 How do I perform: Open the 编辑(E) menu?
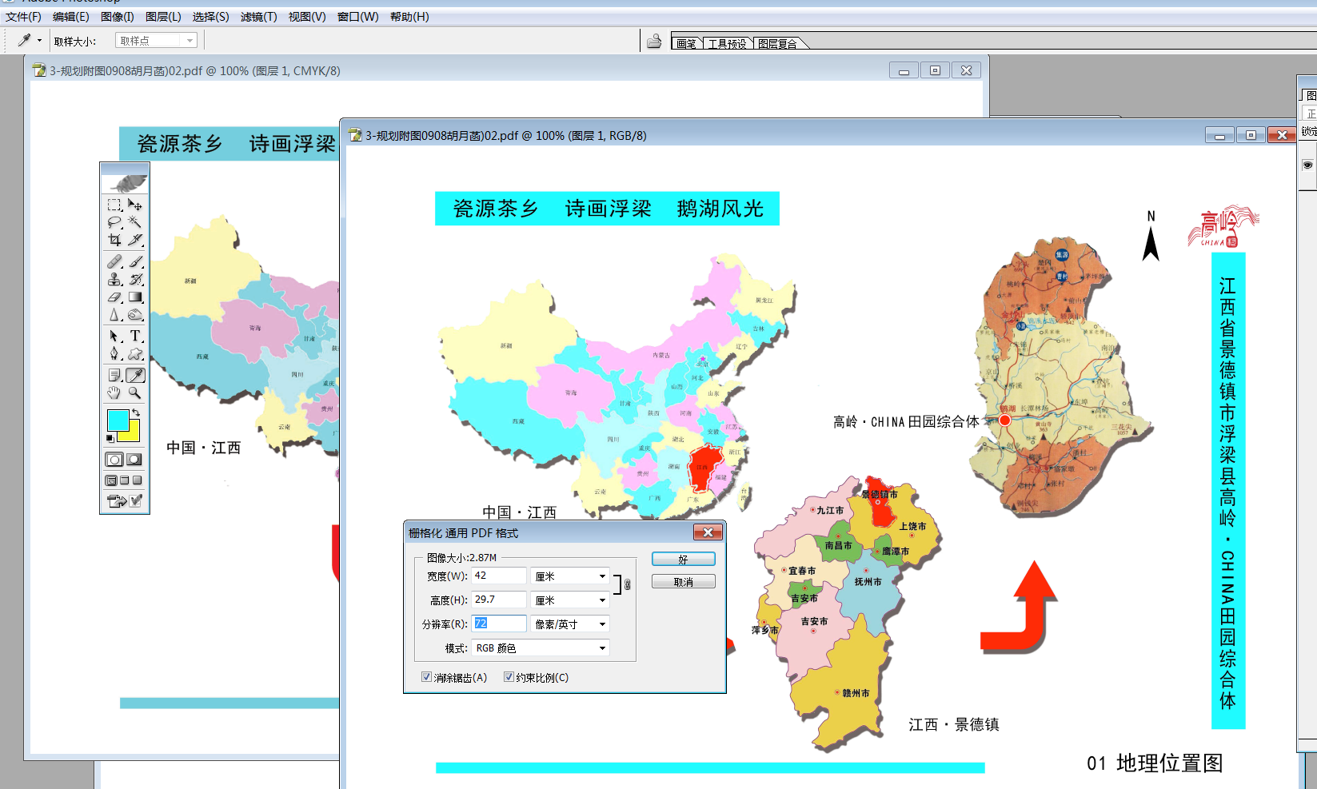[71, 17]
